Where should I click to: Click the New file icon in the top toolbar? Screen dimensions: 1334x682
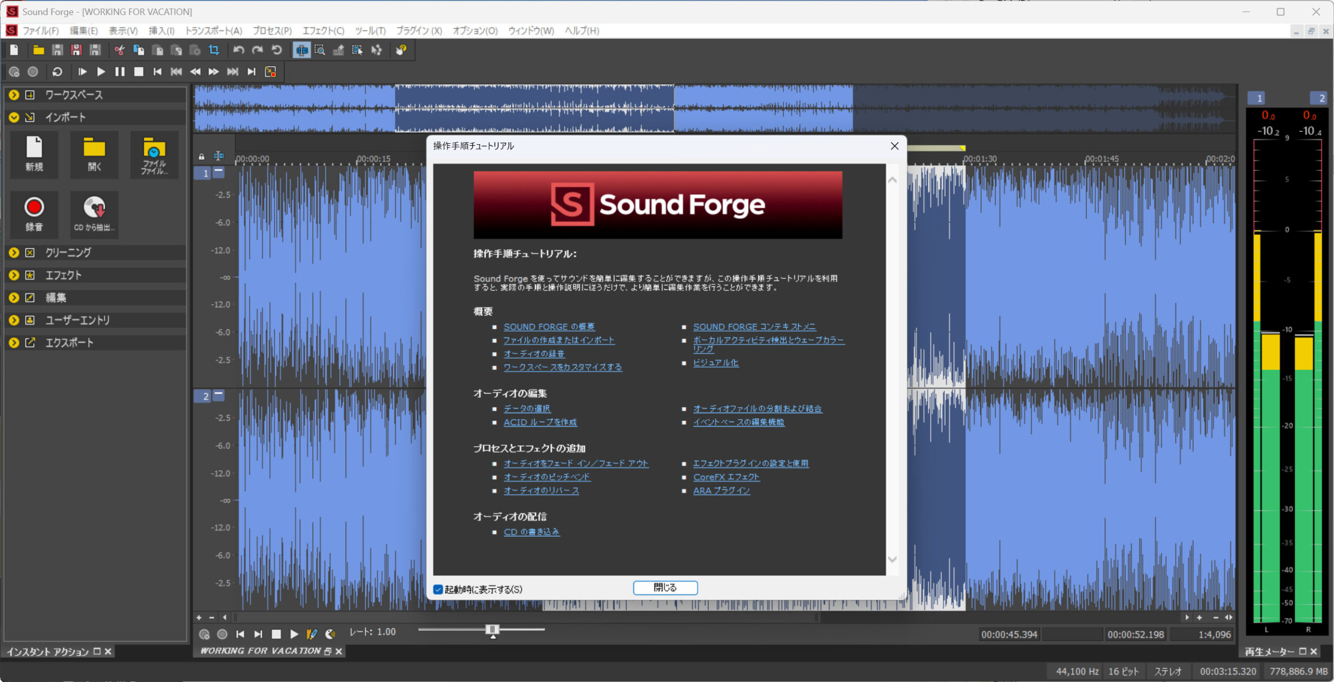coord(14,50)
